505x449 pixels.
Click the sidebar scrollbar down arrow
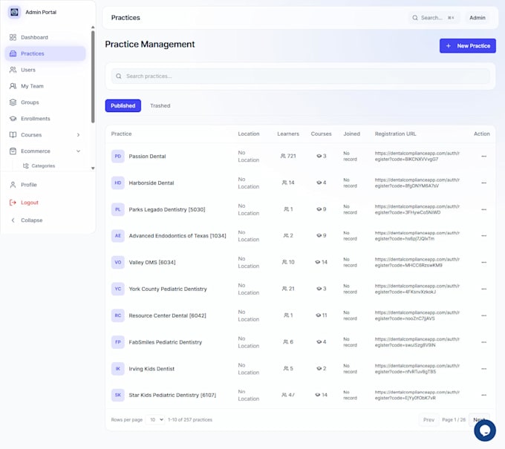coord(93,168)
